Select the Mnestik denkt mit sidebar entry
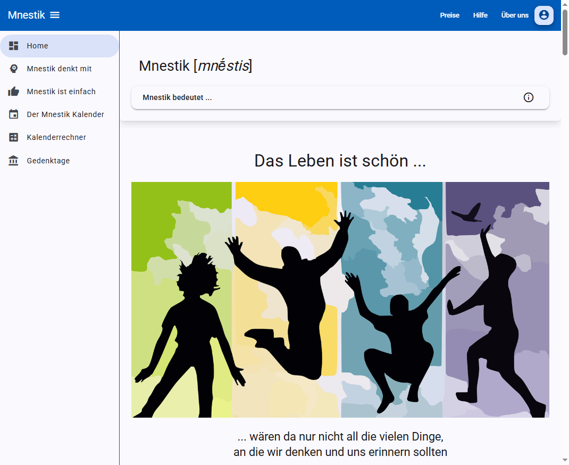 (x=59, y=69)
